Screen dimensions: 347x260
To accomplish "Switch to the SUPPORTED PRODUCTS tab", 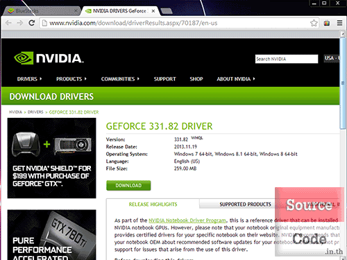I will (245, 205).
